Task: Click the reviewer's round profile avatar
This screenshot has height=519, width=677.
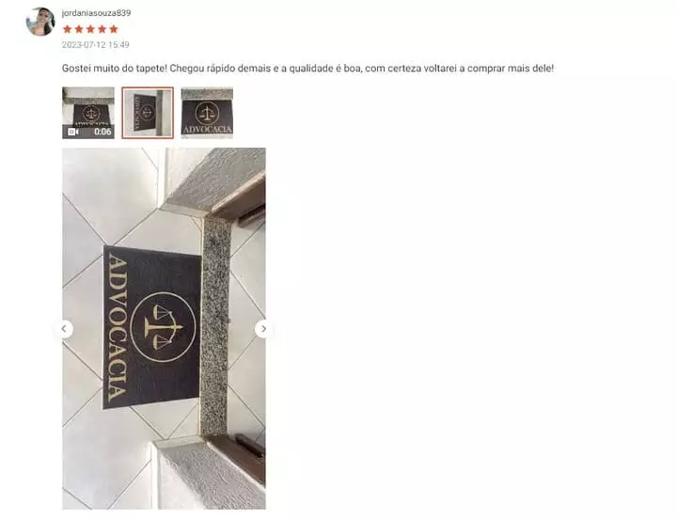Action: tap(40, 22)
